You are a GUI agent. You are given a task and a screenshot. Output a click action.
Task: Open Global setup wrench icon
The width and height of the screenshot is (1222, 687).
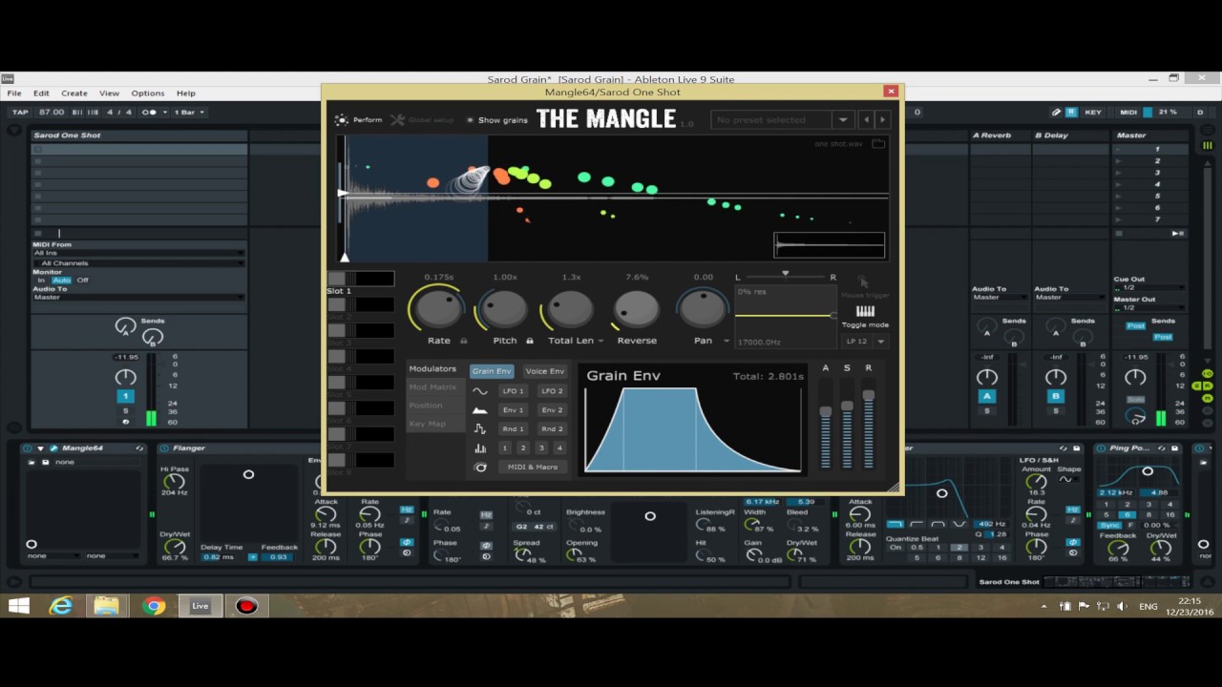(x=397, y=120)
